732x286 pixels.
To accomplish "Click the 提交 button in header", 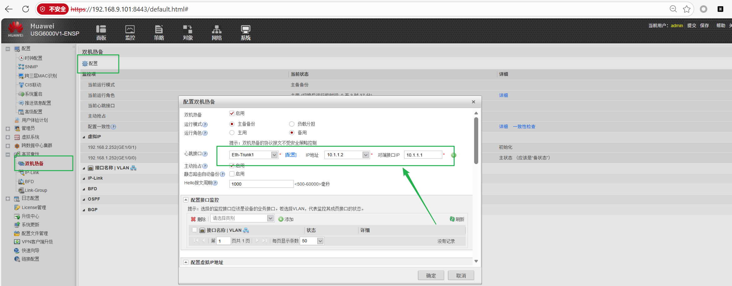I will coord(691,26).
